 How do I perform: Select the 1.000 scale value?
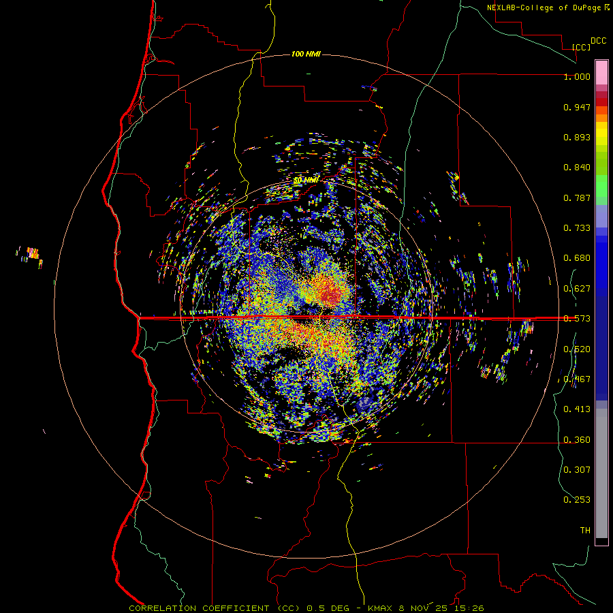[x=577, y=76]
